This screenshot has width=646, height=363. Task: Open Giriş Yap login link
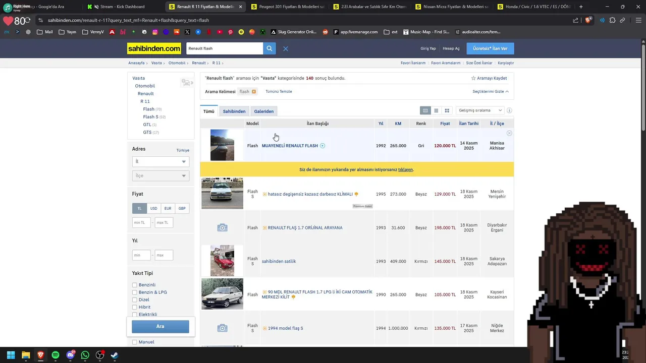point(428,48)
